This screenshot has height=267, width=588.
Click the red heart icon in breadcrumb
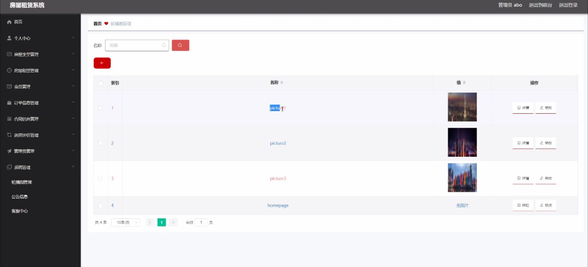coord(106,24)
